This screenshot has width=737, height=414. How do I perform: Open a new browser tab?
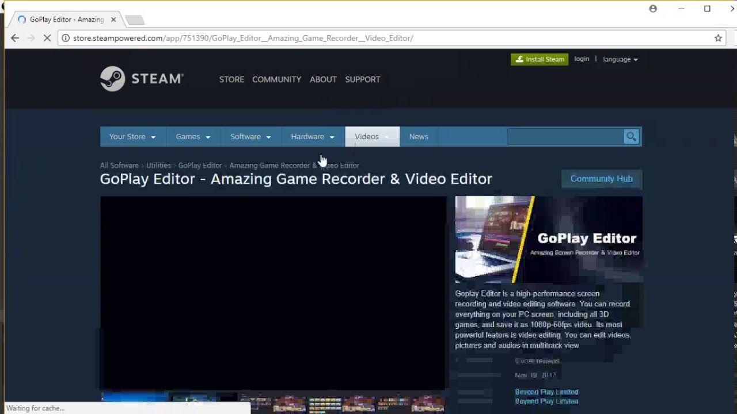click(135, 20)
